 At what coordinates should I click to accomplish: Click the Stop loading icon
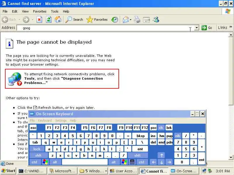(39, 20)
